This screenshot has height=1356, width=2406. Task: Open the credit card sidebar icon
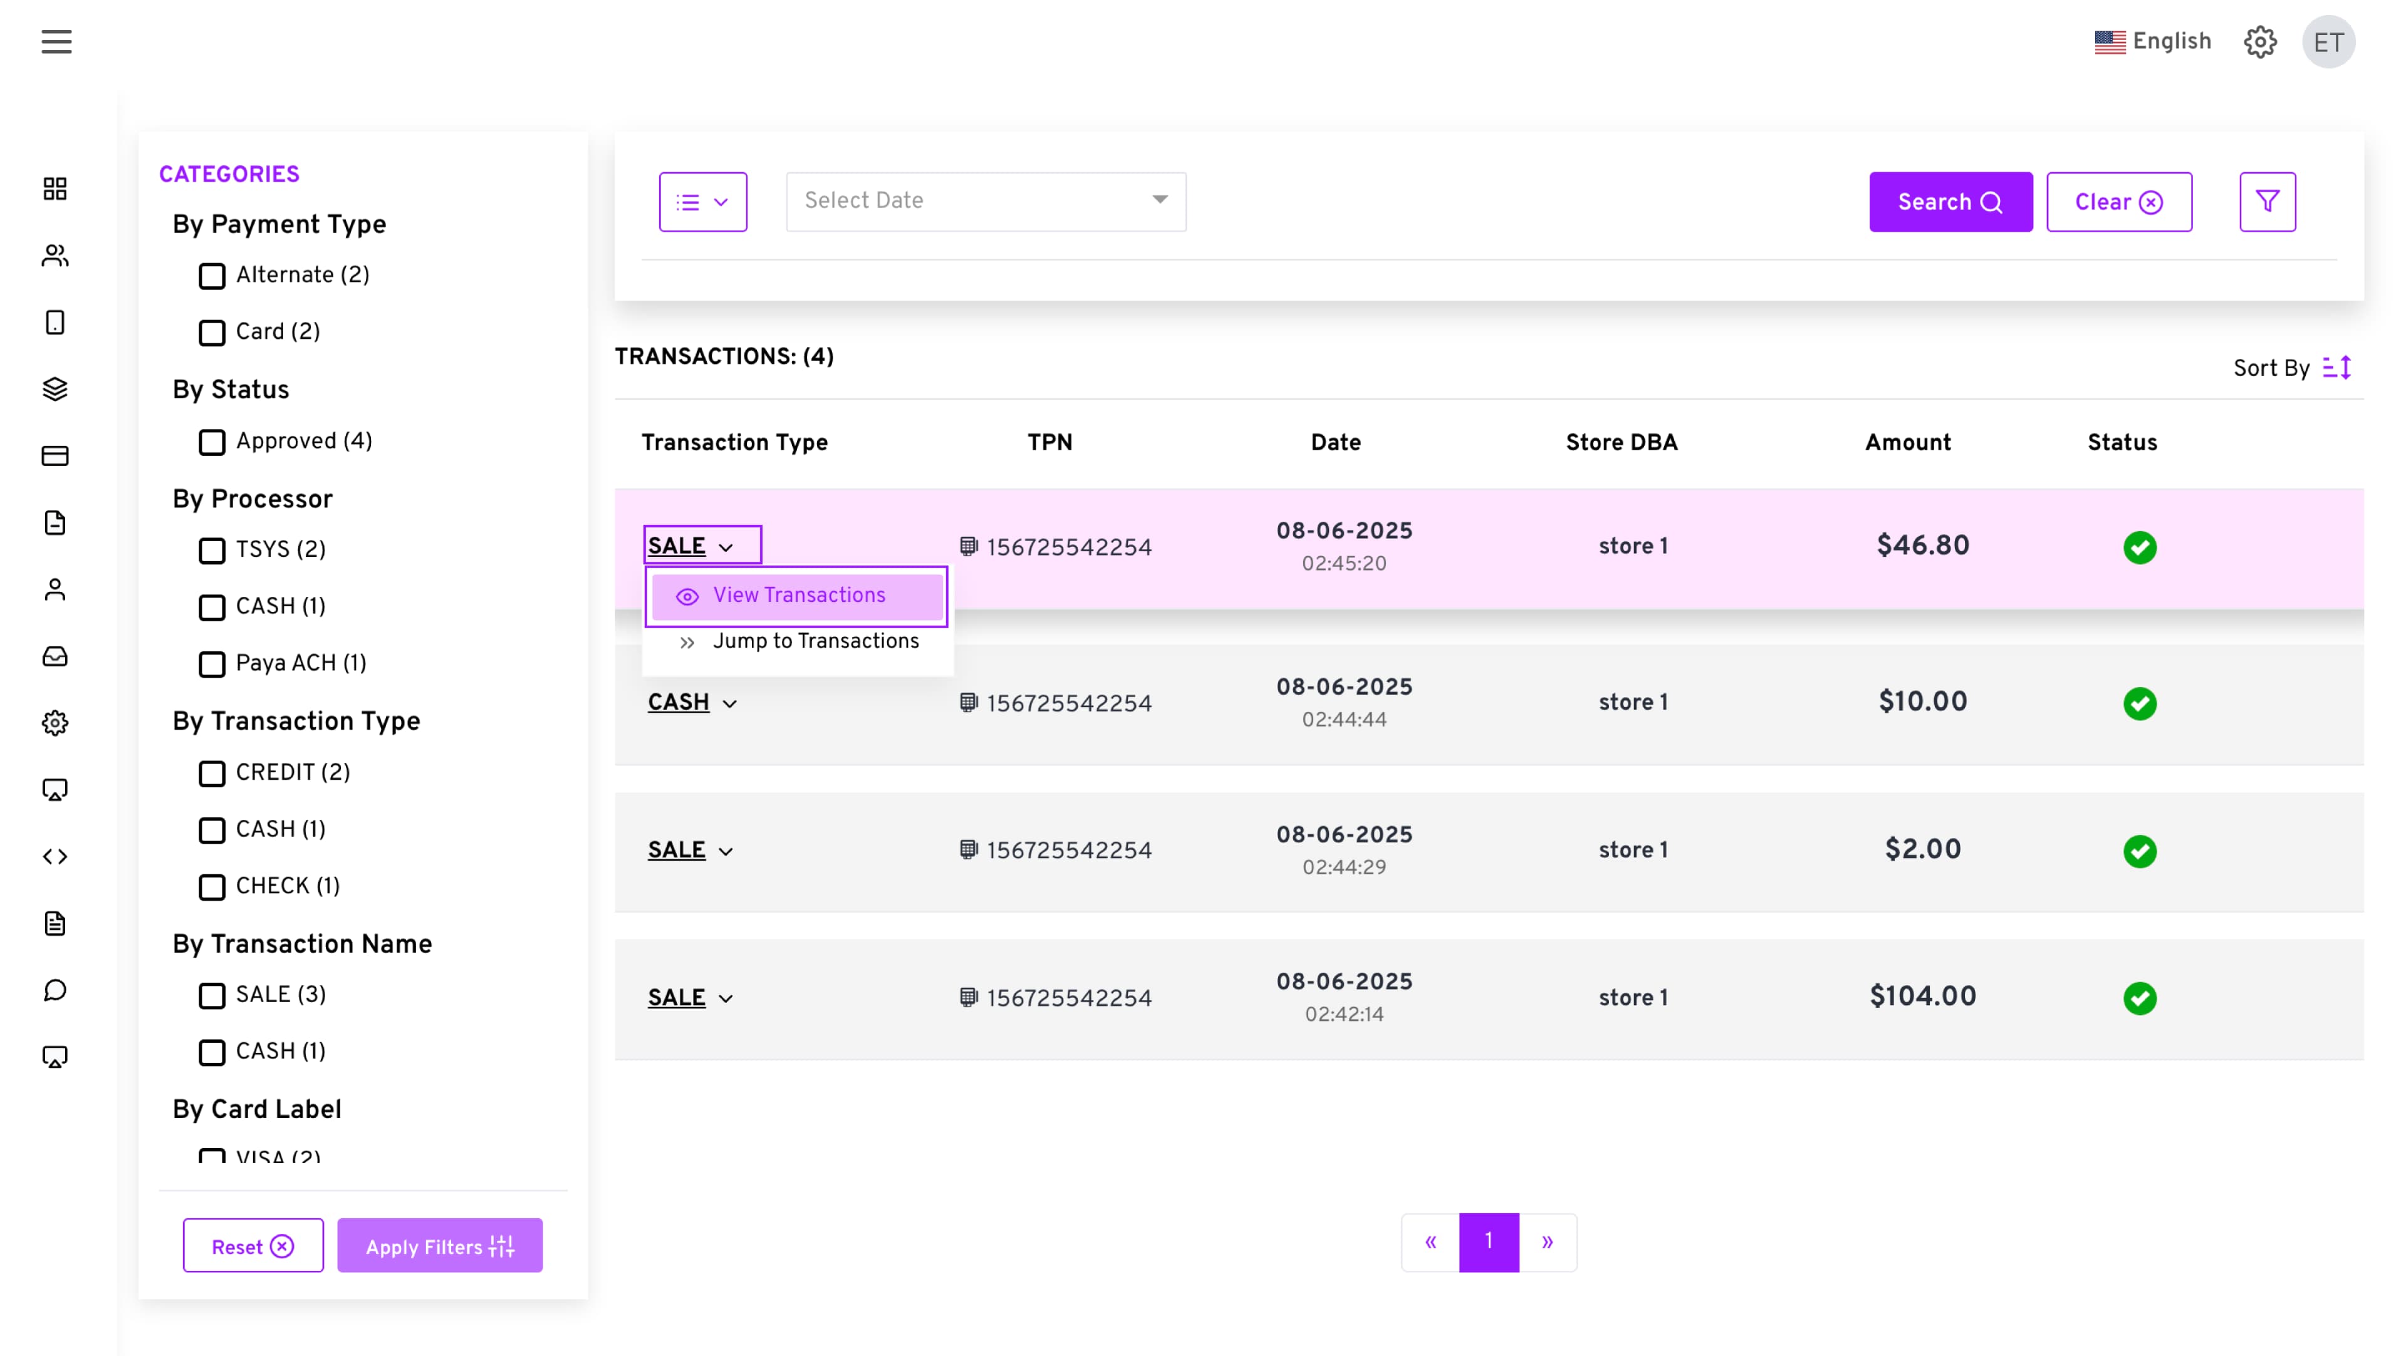pyautogui.click(x=55, y=456)
